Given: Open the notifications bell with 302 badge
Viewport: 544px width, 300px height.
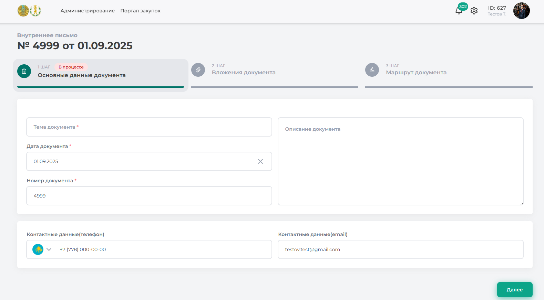Looking at the screenshot, I should pos(459,11).
